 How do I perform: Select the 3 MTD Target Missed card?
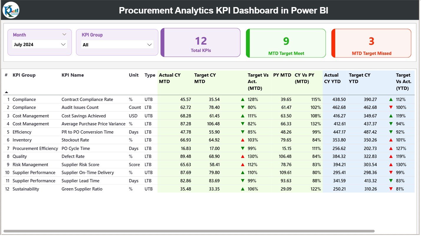click(x=371, y=43)
